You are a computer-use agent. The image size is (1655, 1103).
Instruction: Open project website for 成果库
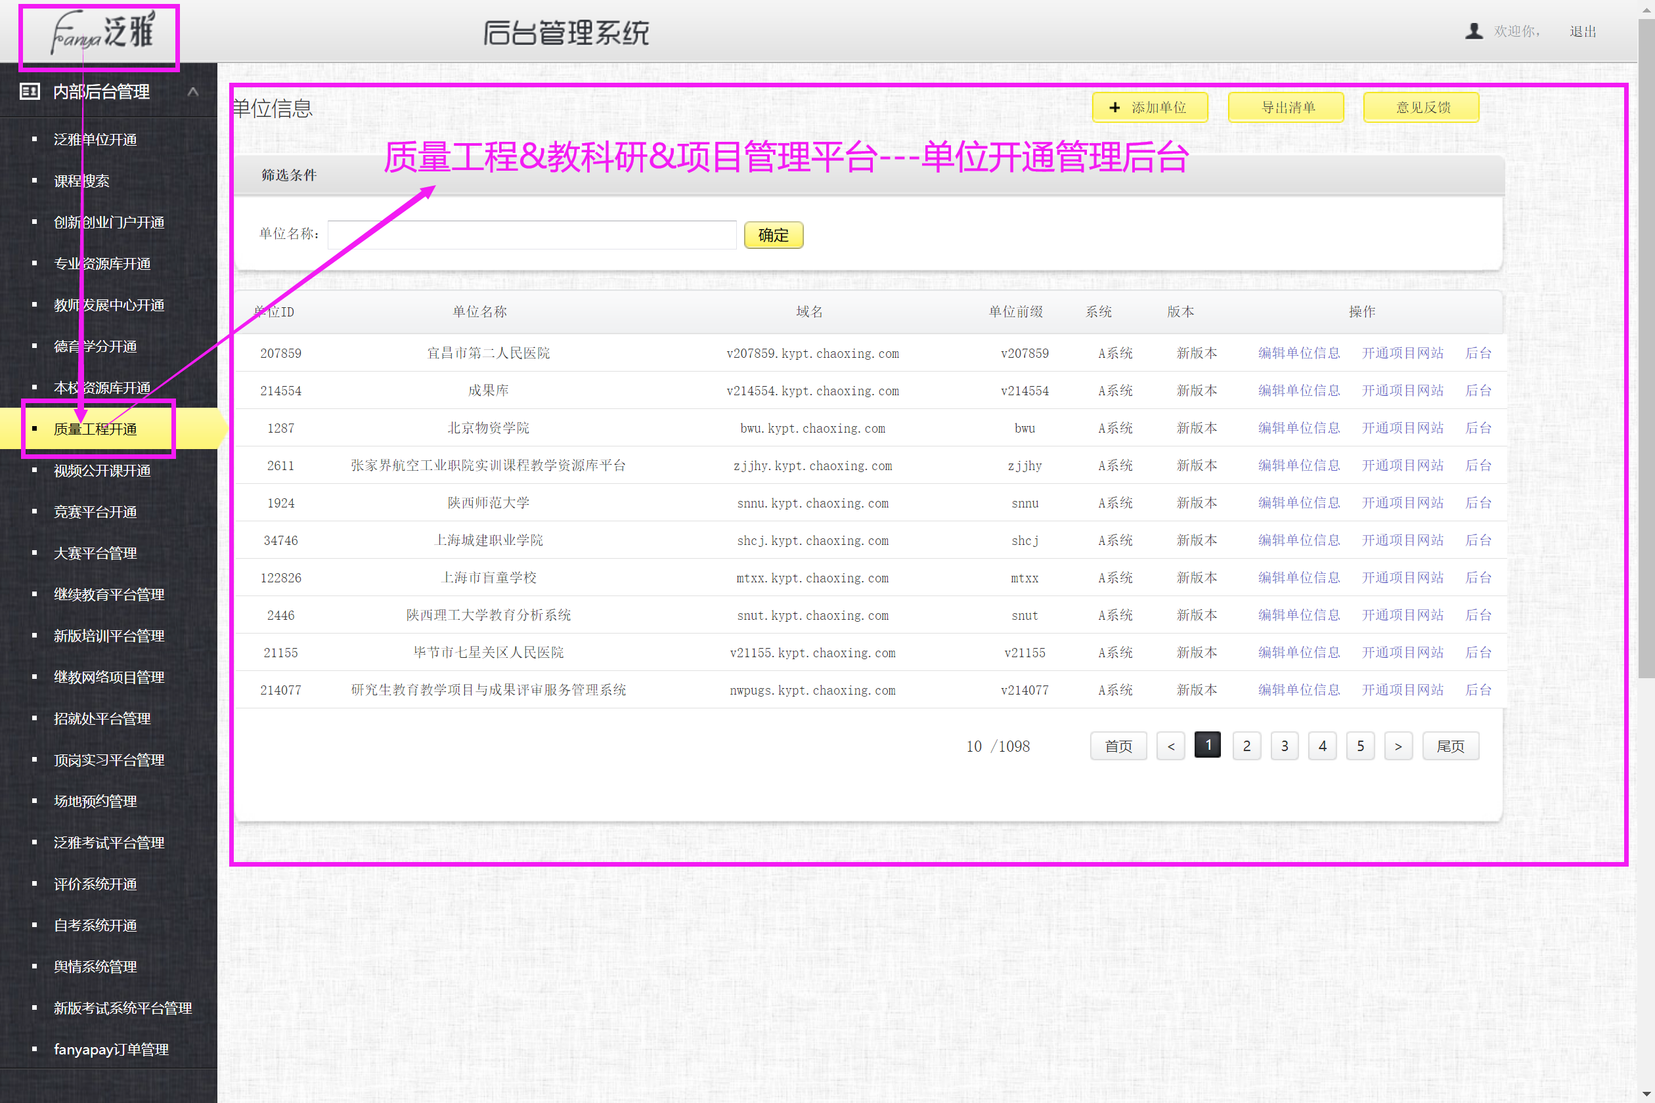pyautogui.click(x=1401, y=391)
